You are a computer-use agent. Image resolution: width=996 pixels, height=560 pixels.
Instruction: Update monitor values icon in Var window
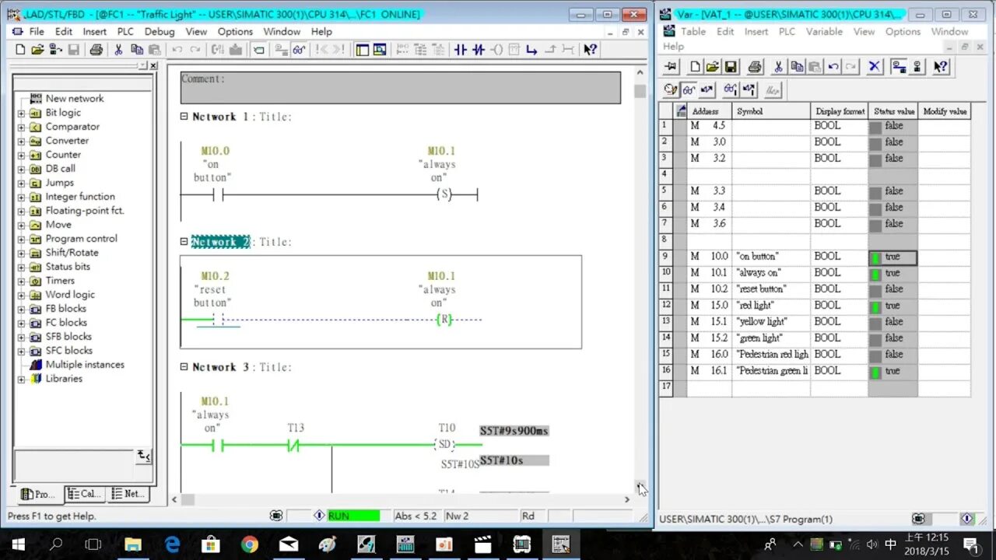coord(730,90)
